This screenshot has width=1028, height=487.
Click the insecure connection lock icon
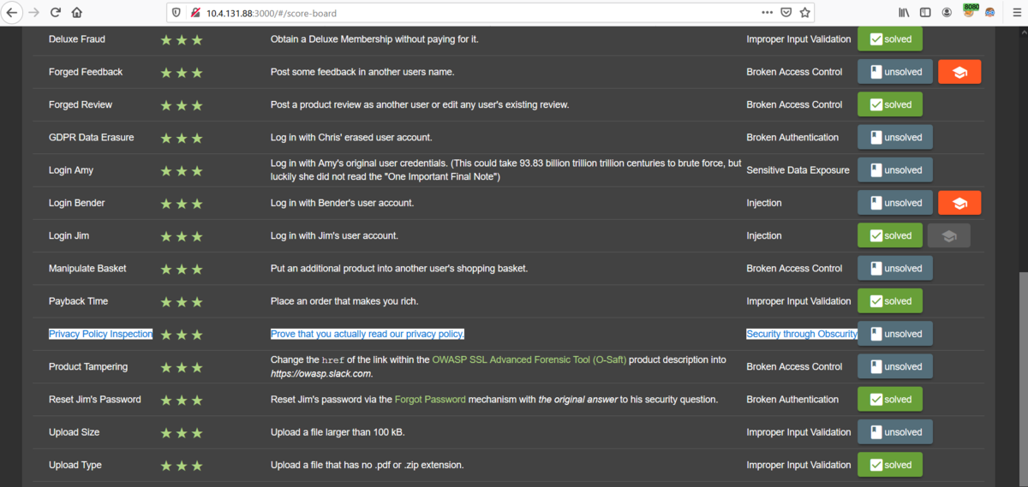tap(195, 13)
